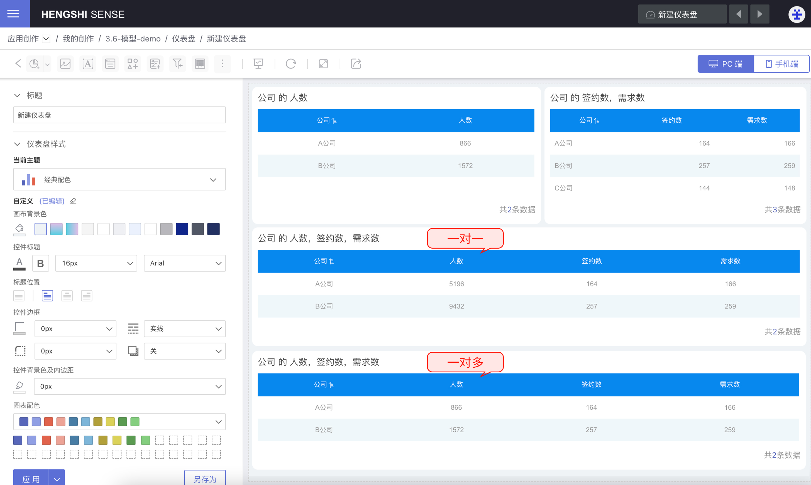
Task: Add a new chart with pie icon
Action: pyautogui.click(x=34, y=64)
